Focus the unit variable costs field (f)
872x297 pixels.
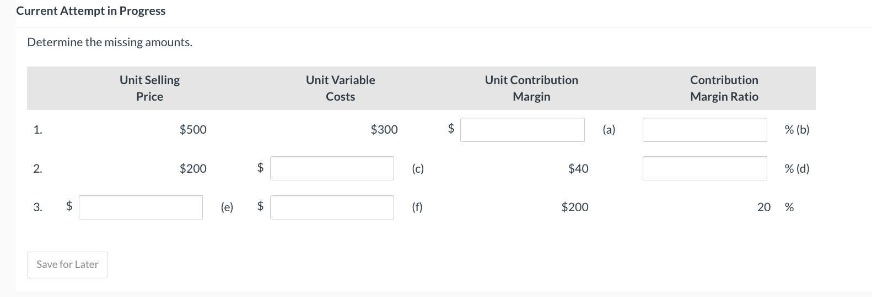(x=332, y=207)
